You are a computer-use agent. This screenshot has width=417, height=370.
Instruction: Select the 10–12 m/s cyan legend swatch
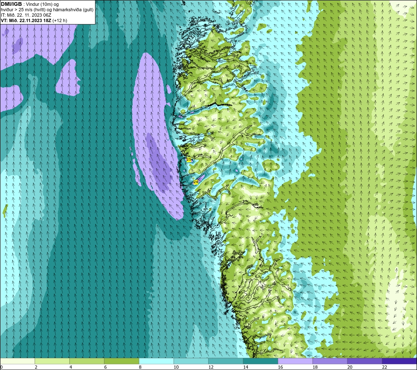pos(191,361)
